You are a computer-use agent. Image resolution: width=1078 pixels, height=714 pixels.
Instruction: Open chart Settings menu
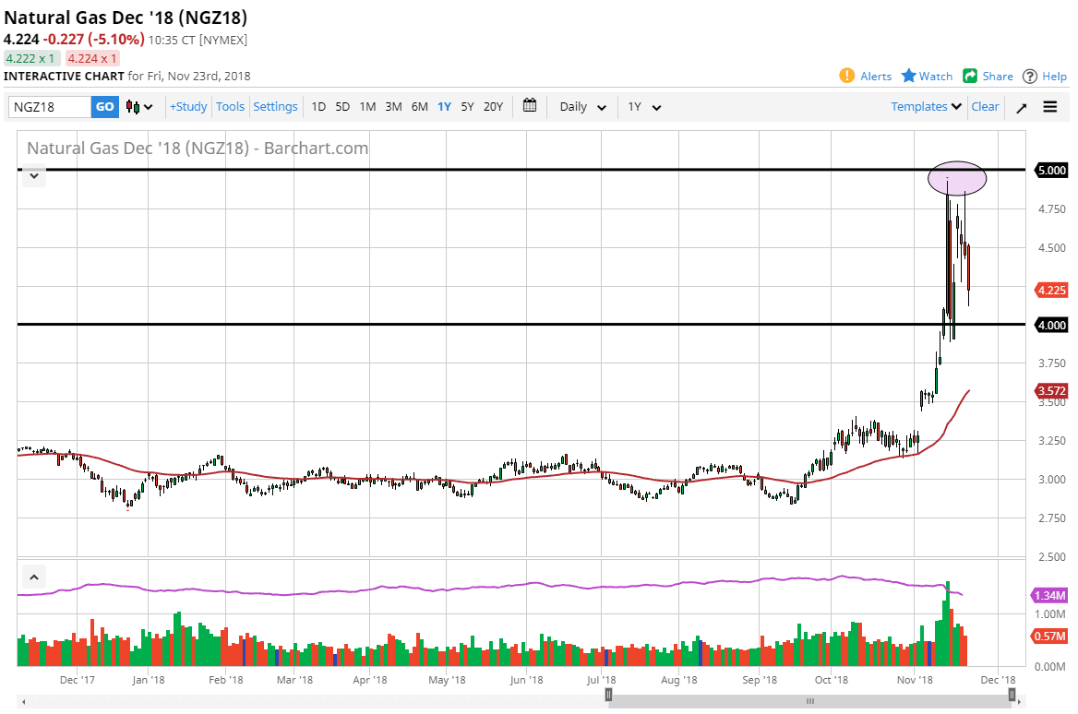tap(275, 106)
